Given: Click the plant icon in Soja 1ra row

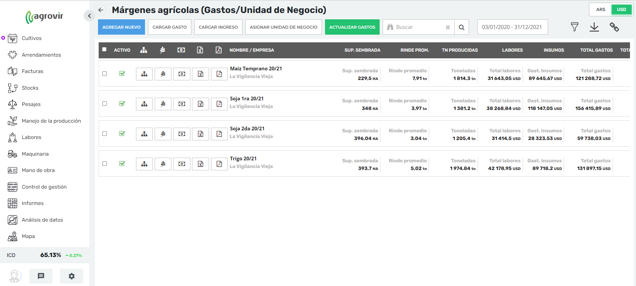Looking at the screenshot, I should pos(163,104).
